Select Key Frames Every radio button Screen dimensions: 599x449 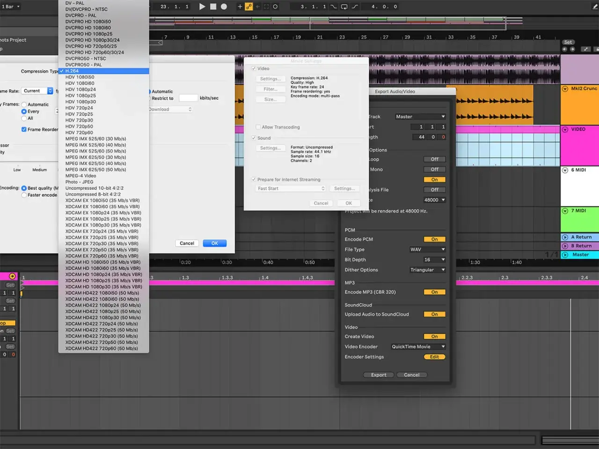click(x=24, y=112)
